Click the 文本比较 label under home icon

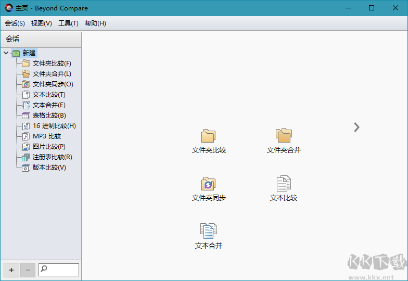pyautogui.click(x=284, y=198)
